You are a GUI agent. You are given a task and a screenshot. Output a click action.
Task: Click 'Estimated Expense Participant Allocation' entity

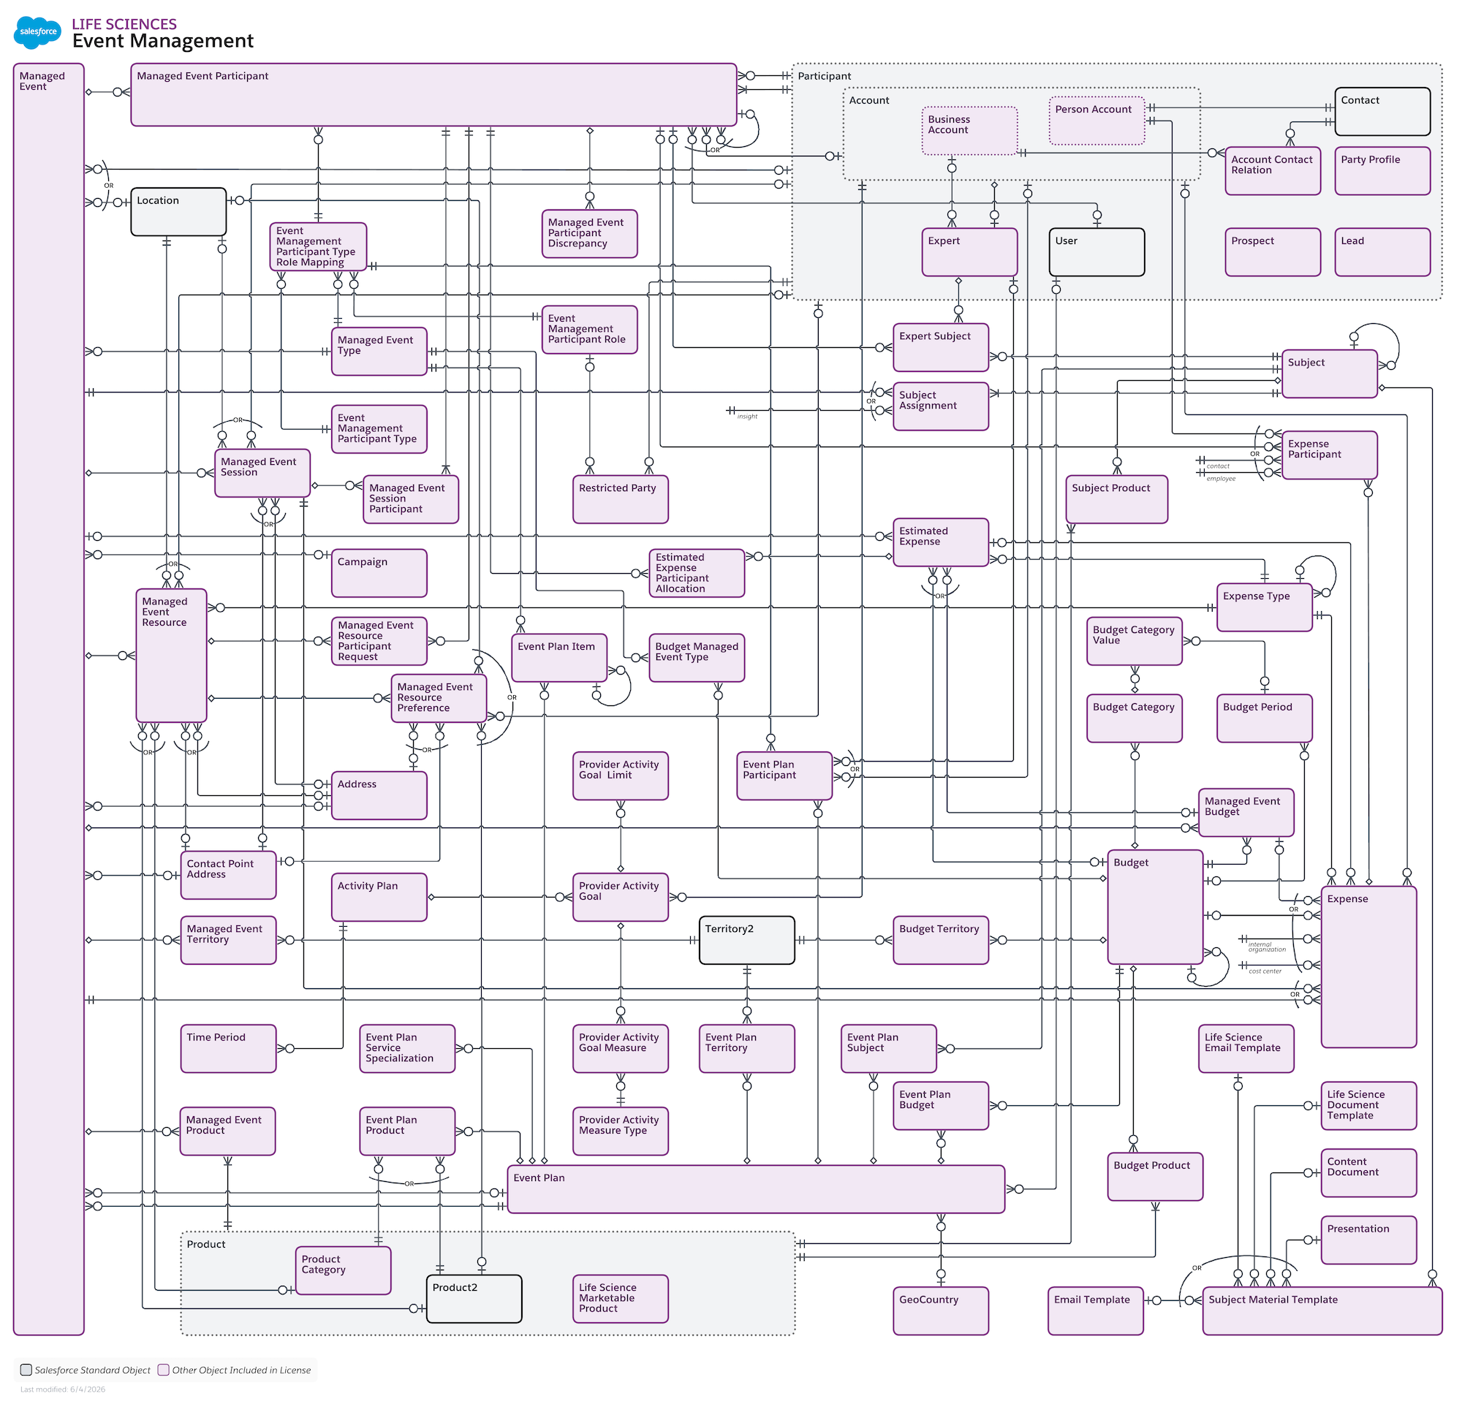697,573
